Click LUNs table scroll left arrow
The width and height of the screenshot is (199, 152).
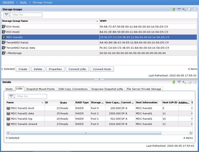coord(8,133)
